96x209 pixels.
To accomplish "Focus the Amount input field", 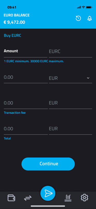I will click(x=25, y=51).
